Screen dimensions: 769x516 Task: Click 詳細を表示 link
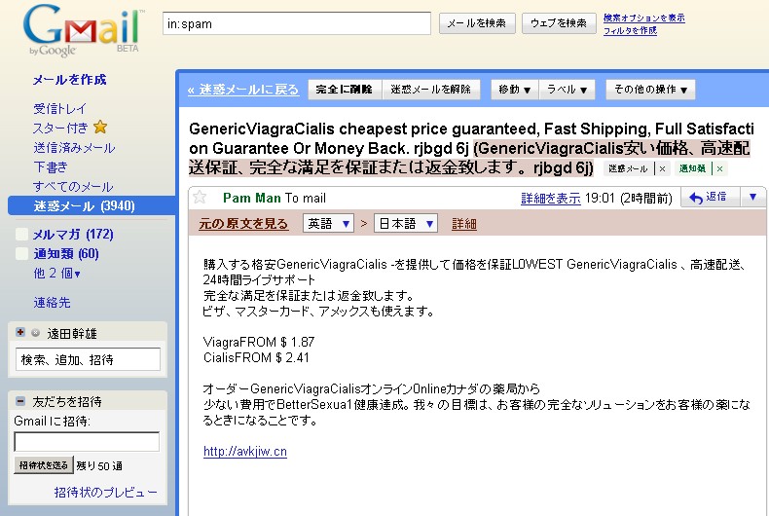point(551,199)
